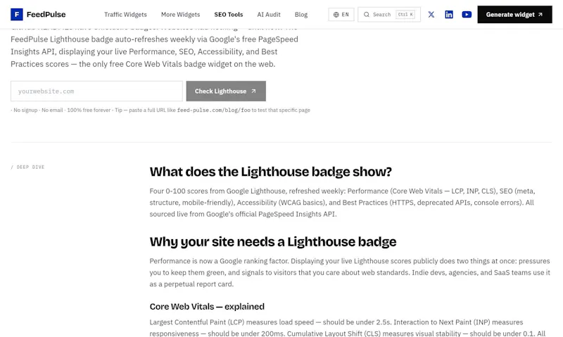Image resolution: width=563 pixels, height=337 pixels.
Task: Open the FeedPulse X (Twitter) profile
Action: (431, 14)
